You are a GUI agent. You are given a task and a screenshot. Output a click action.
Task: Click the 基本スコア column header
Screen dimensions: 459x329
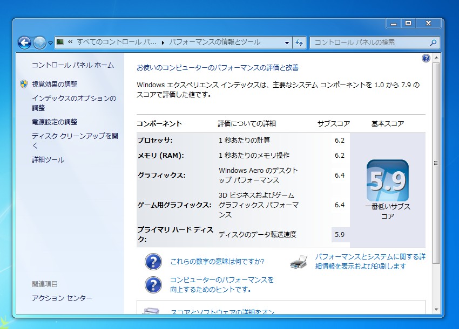click(x=388, y=124)
